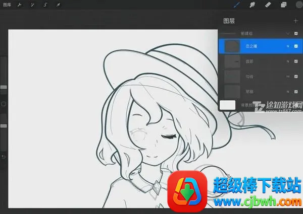Add a new layer with plus icon
The image size is (303, 214).
click(295, 21)
